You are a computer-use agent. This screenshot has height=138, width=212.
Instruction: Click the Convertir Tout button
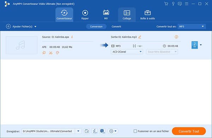click(189, 131)
